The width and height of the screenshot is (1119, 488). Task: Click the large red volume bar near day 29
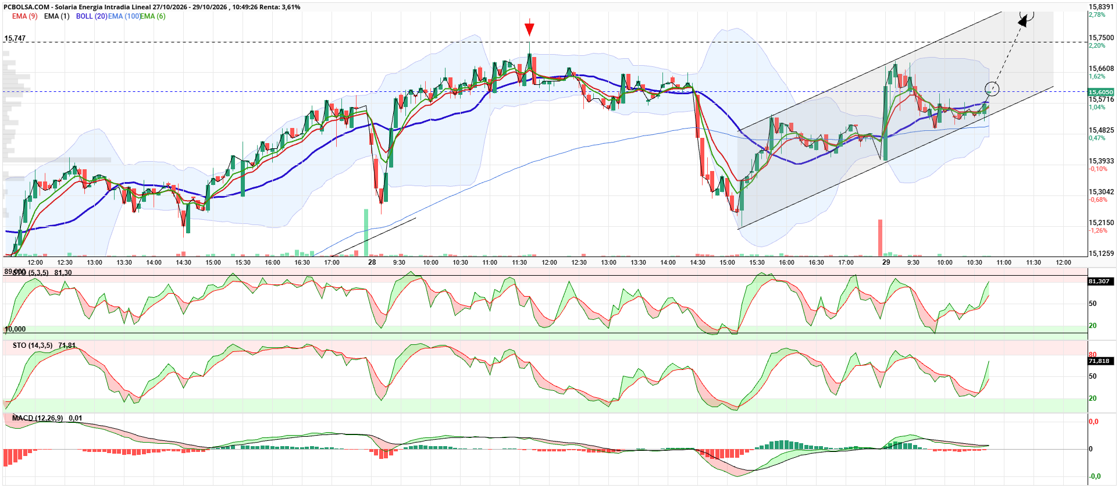tap(881, 238)
